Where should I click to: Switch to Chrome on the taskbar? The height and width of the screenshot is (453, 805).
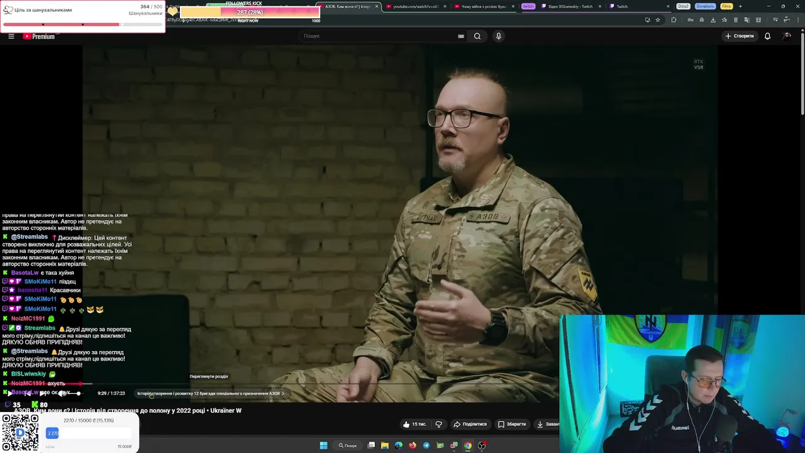pyautogui.click(x=467, y=445)
